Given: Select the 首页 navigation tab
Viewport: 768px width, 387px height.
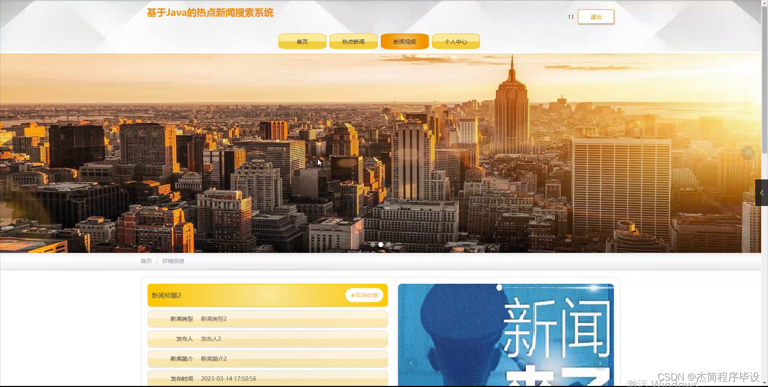Looking at the screenshot, I should pos(302,41).
